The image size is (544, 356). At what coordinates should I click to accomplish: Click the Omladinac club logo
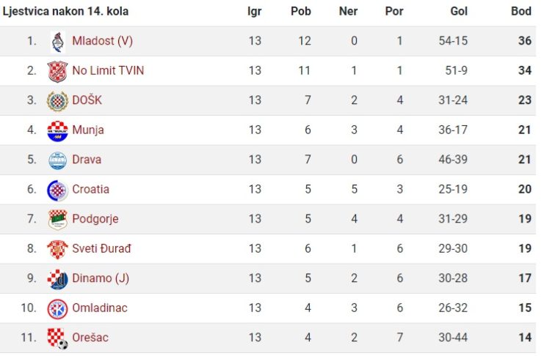coord(57,308)
